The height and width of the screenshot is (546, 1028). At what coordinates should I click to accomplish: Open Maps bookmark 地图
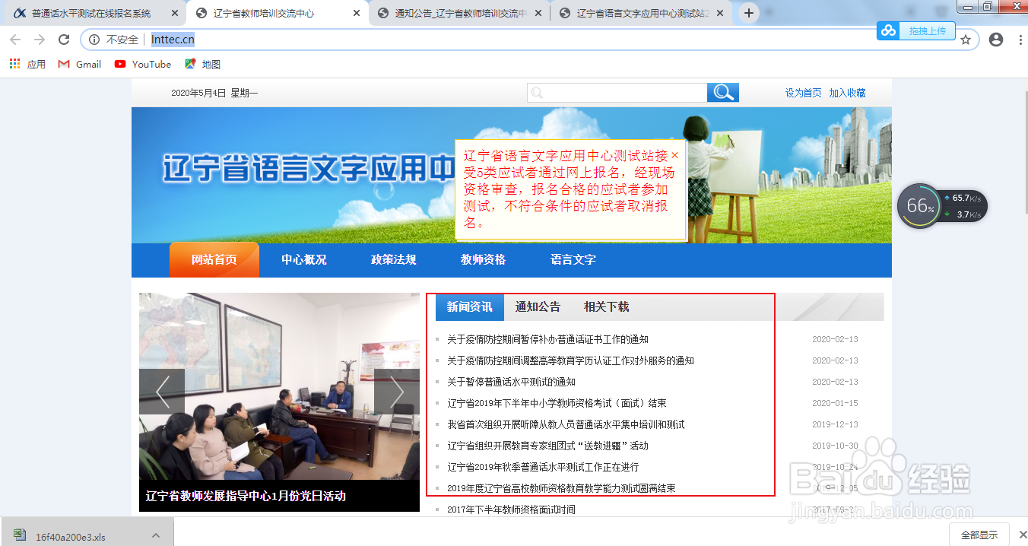(203, 64)
